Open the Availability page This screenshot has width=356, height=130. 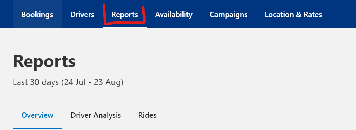pyautogui.click(x=174, y=15)
